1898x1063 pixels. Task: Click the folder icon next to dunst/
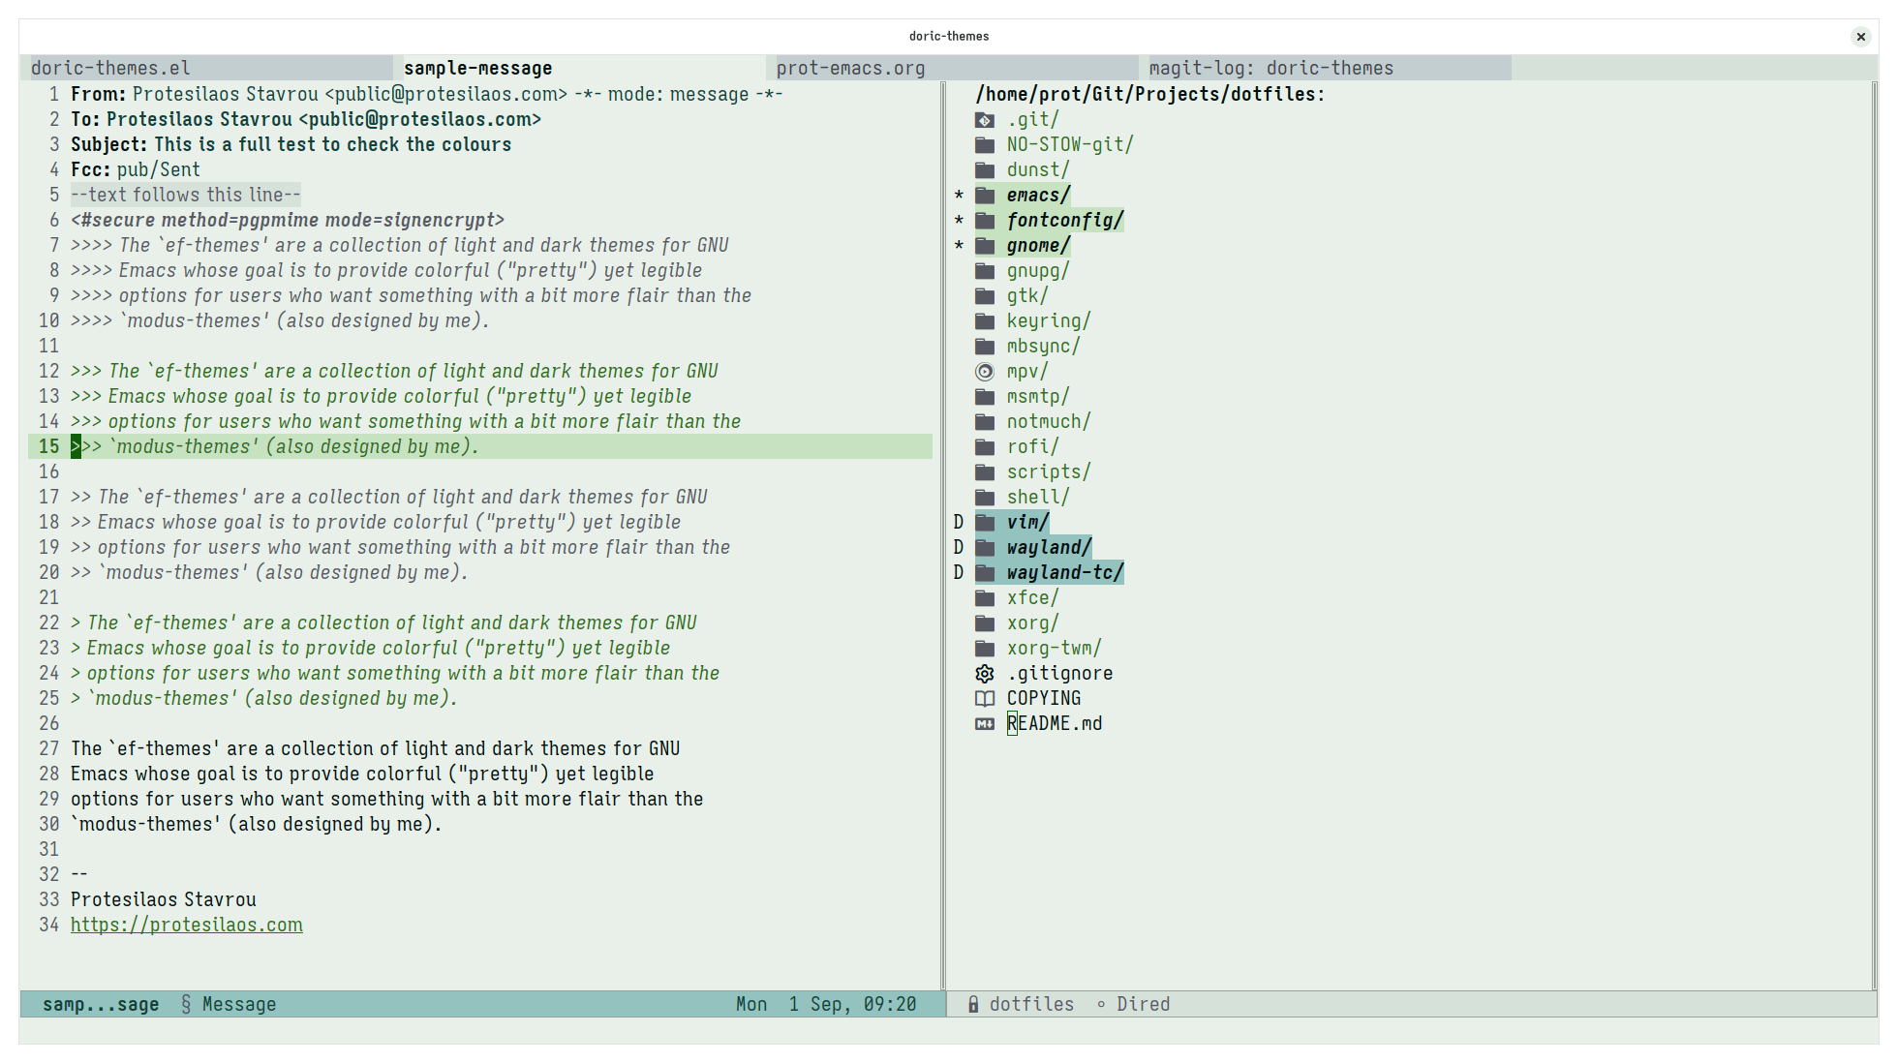coord(984,170)
